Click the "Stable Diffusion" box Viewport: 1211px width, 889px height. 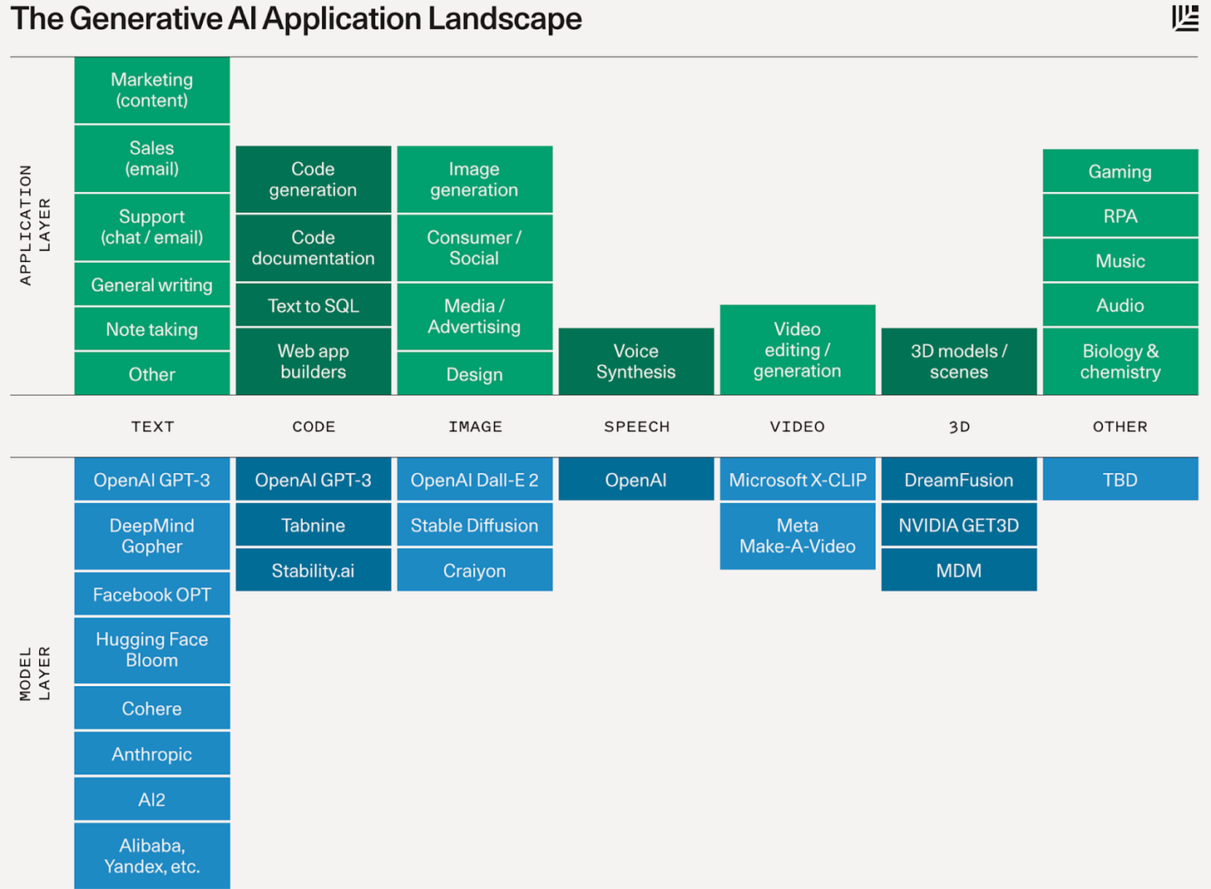[475, 525]
